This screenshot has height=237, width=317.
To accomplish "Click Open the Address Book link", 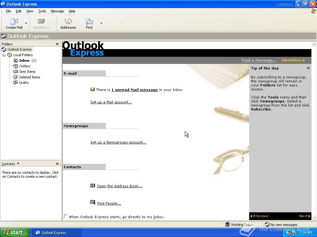I will tap(120, 186).
